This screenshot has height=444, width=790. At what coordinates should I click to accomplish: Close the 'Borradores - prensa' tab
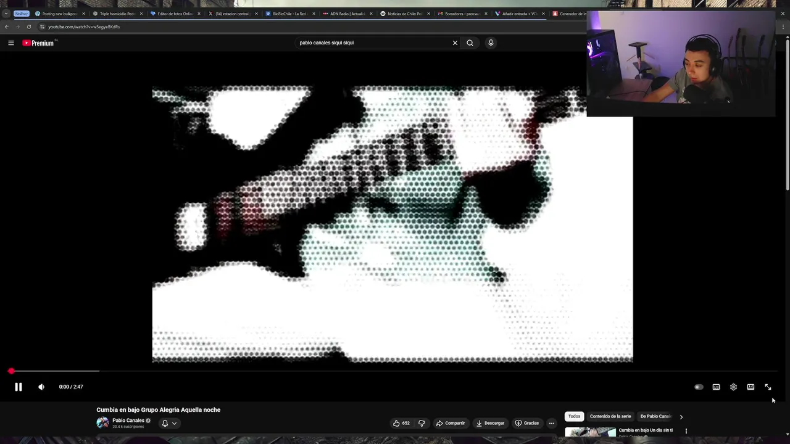(486, 14)
